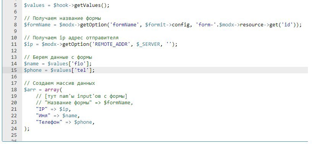Click the comment 'Берем данные с формы'
The width and height of the screenshot is (327, 144).
click(x=58, y=57)
